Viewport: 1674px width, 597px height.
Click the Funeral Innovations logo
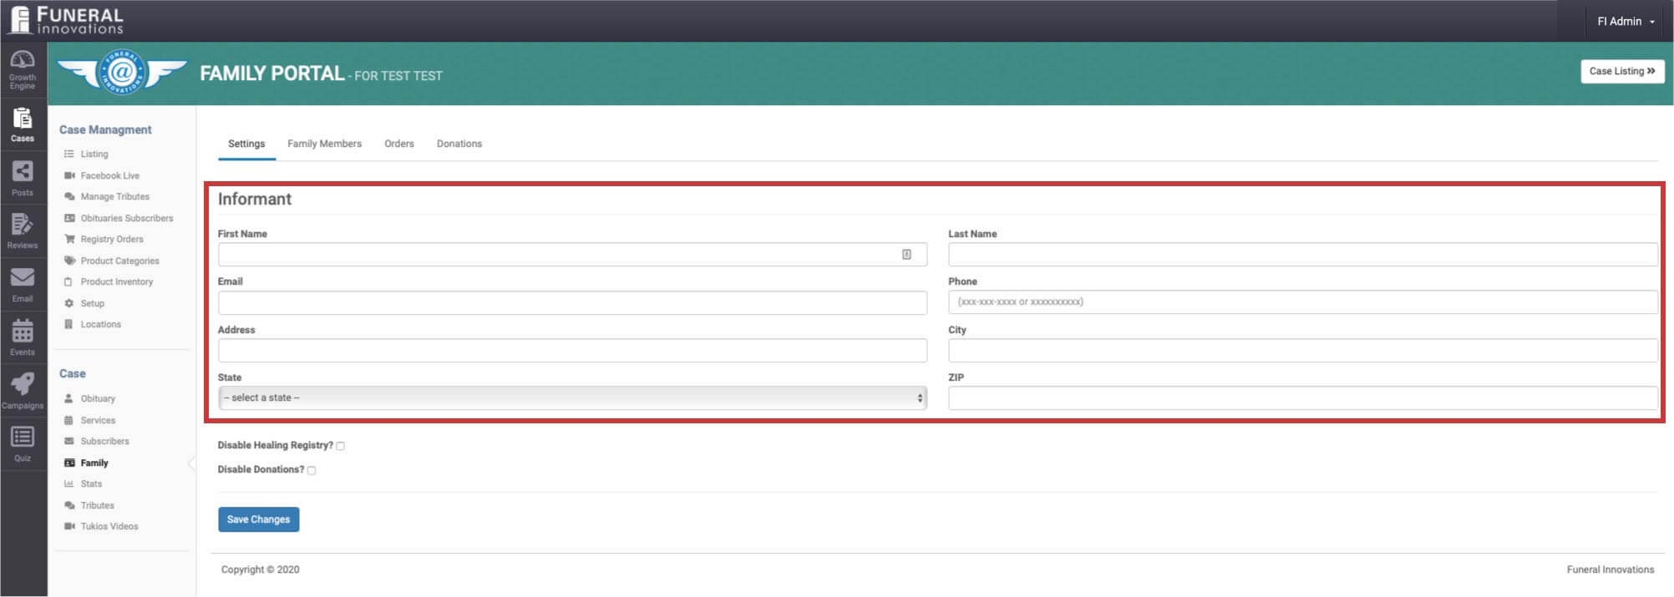coord(66,21)
